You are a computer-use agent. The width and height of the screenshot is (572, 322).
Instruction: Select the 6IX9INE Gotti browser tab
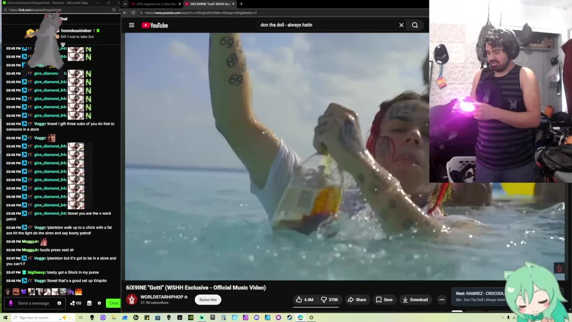pyautogui.click(x=209, y=4)
